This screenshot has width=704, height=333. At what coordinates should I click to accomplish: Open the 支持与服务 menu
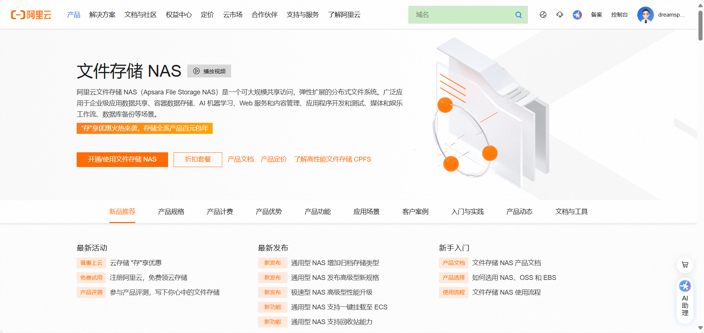[x=303, y=15]
